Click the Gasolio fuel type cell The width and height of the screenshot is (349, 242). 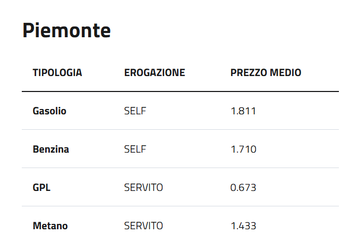coord(49,111)
